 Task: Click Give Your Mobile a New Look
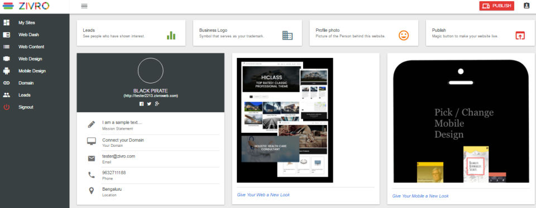[420, 196]
